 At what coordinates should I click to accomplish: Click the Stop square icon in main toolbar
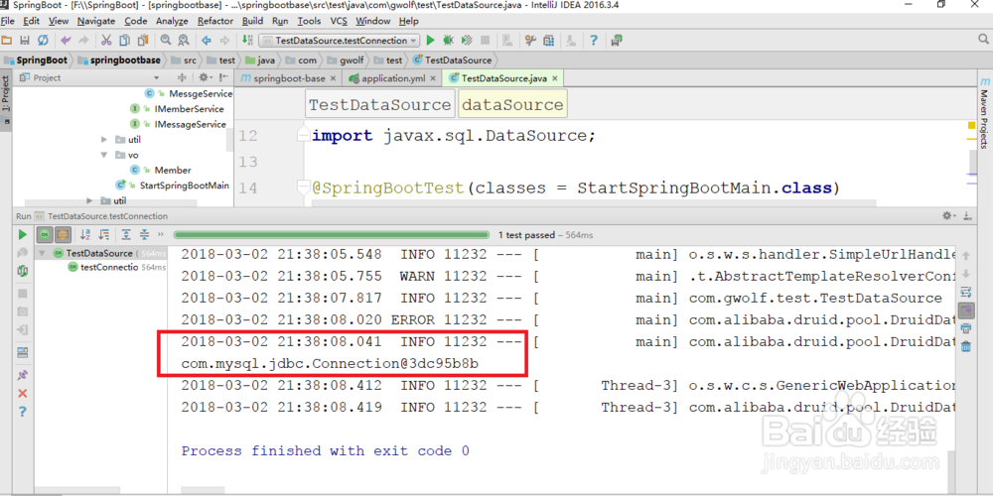click(x=486, y=41)
